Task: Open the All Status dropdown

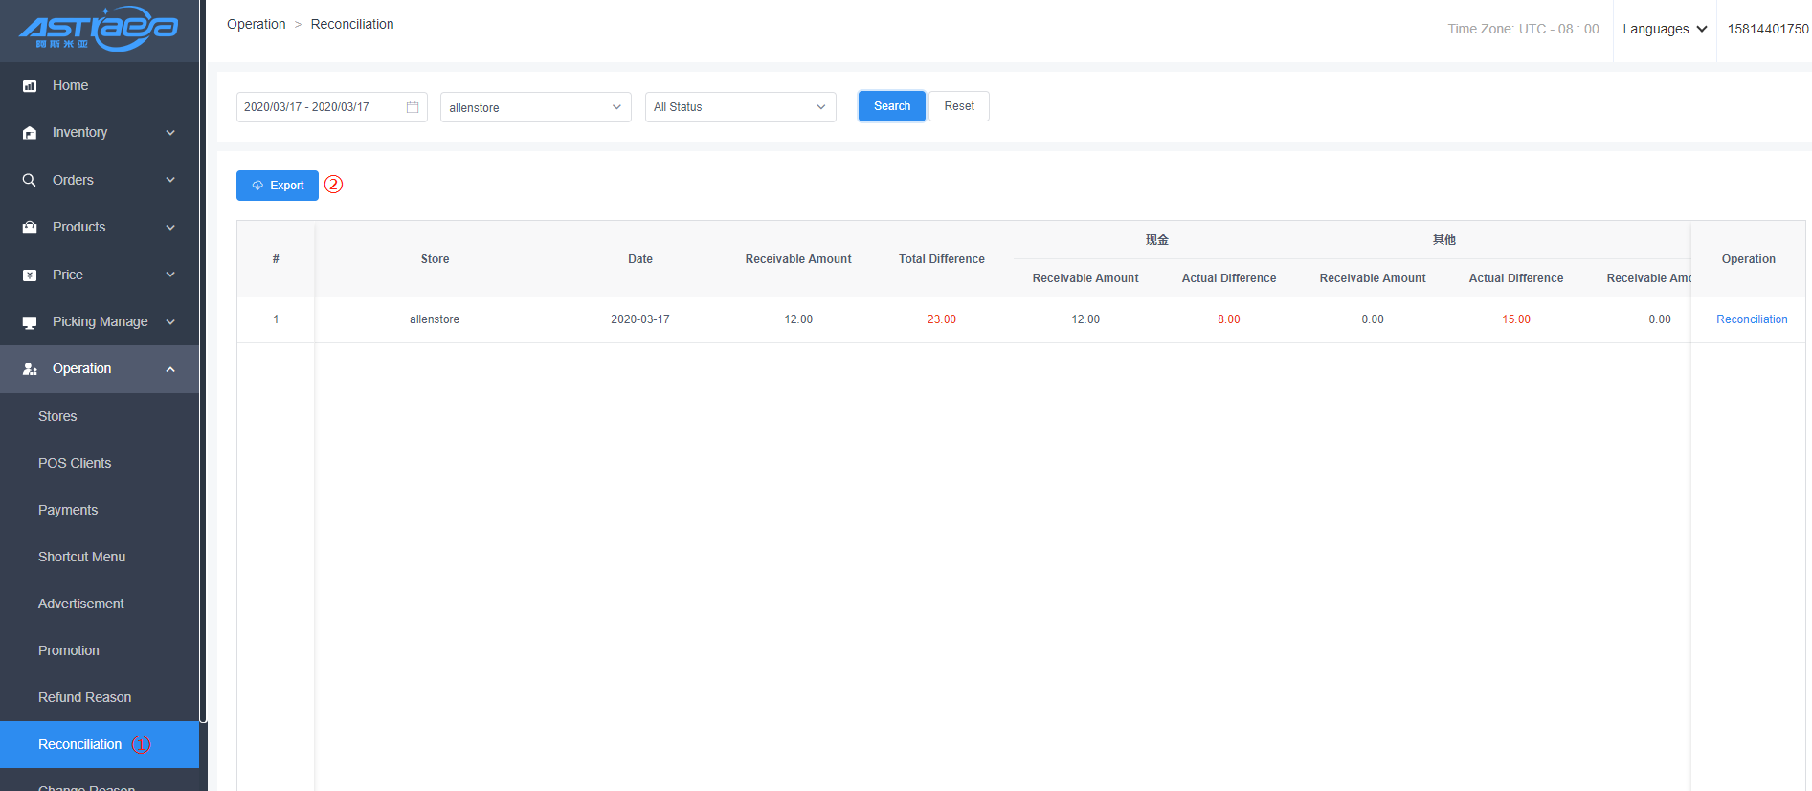Action: 740,107
